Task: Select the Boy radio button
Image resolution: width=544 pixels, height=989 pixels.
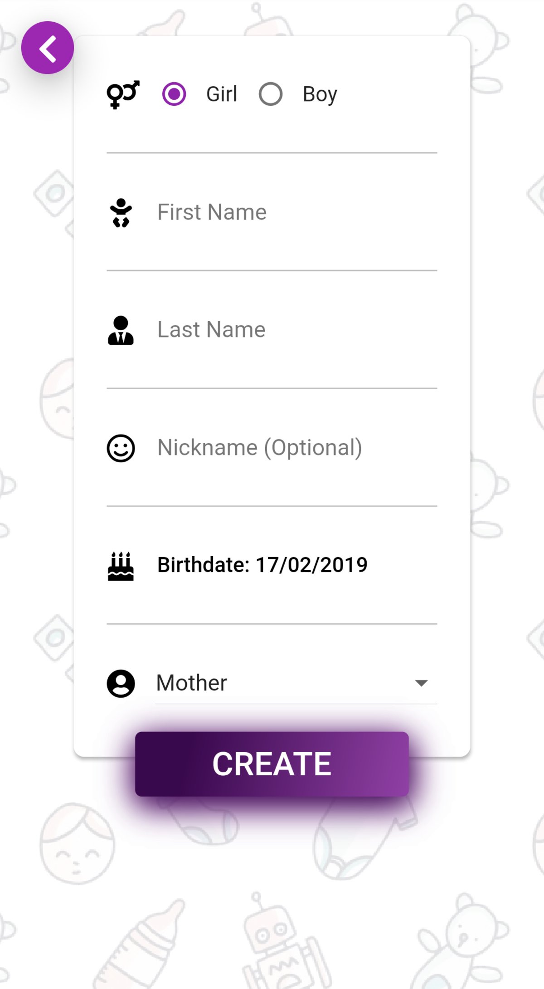Action: coord(271,94)
